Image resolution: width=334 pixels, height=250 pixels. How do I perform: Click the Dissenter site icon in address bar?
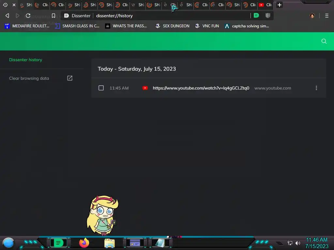tap(67, 16)
